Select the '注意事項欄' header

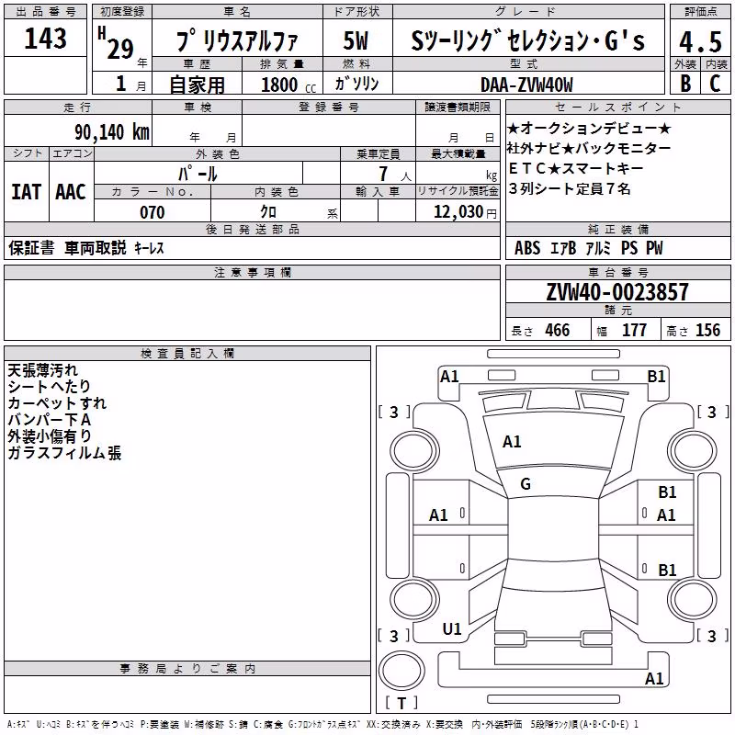tap(252, 272)
